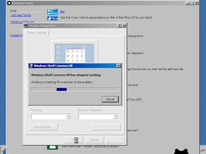The width and height of the screenshot is (206, 154).
Task: Click OK in Display Properties
Action: [x=73, y=140]
